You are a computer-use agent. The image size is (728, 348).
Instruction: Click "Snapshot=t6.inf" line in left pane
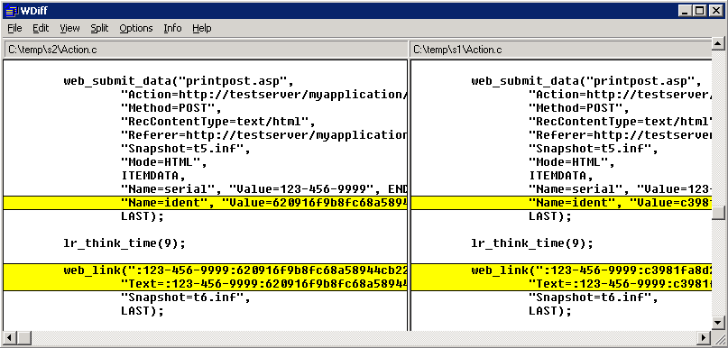point(185,298)
